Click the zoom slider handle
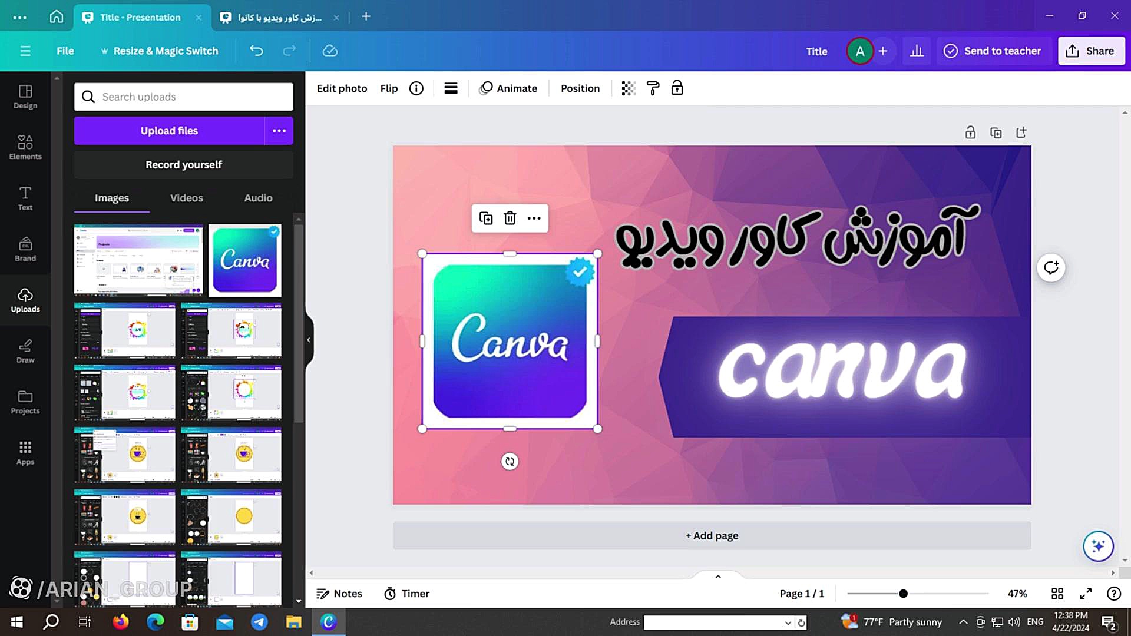This screenshot has height=636, width=1131. pos(903,594)
